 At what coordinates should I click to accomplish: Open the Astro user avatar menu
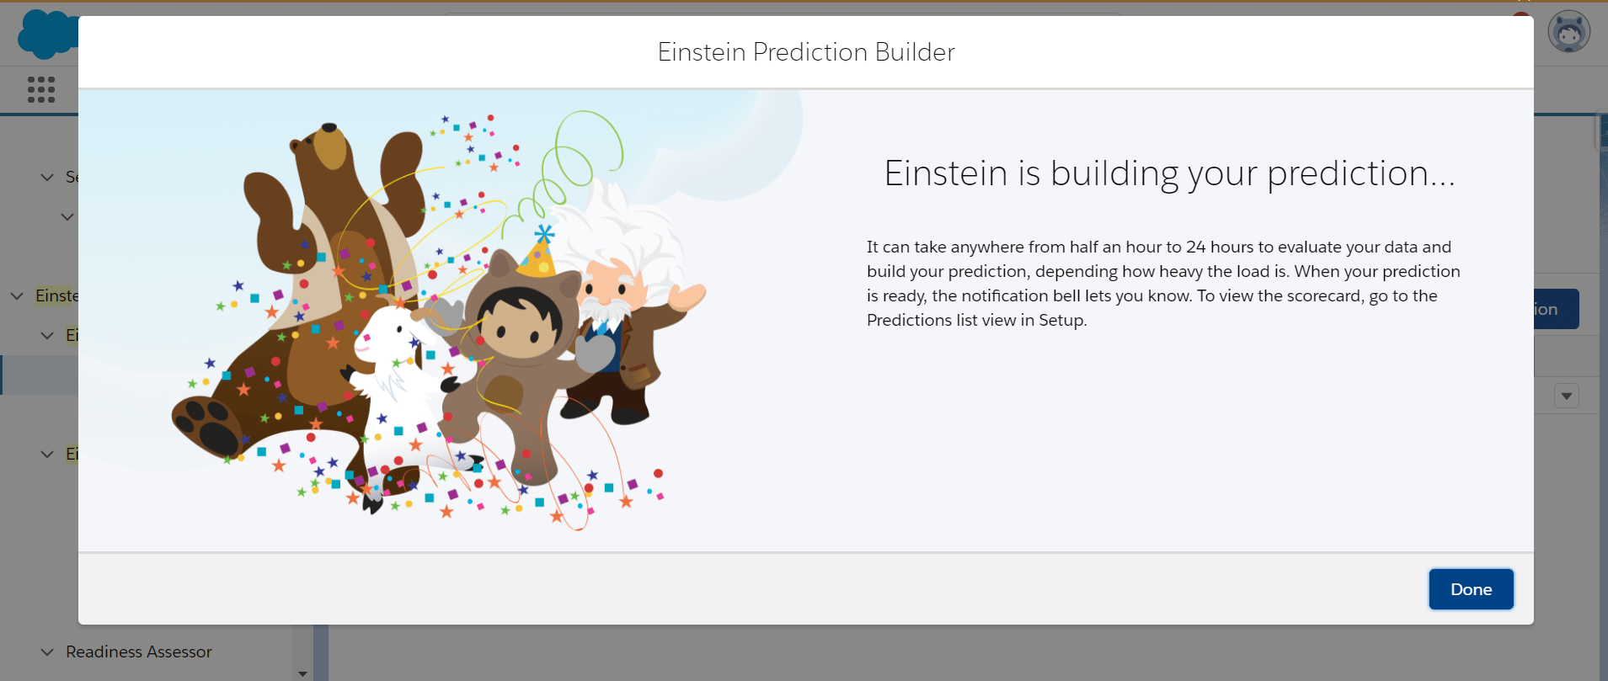pos(1568,33)
